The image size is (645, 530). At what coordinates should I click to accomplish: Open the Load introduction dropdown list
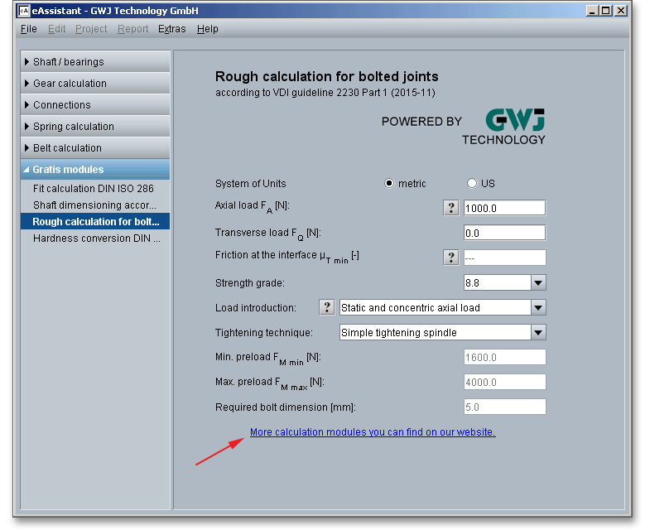538,307
